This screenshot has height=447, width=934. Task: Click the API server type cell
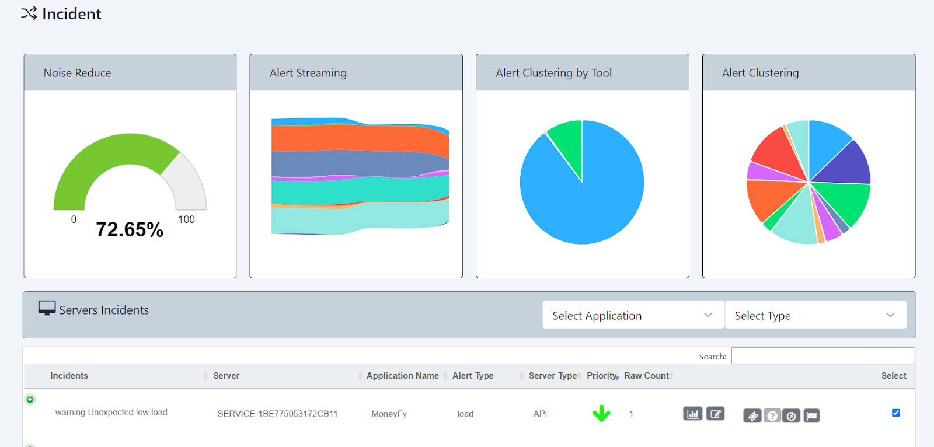click(x=540, y=414)
